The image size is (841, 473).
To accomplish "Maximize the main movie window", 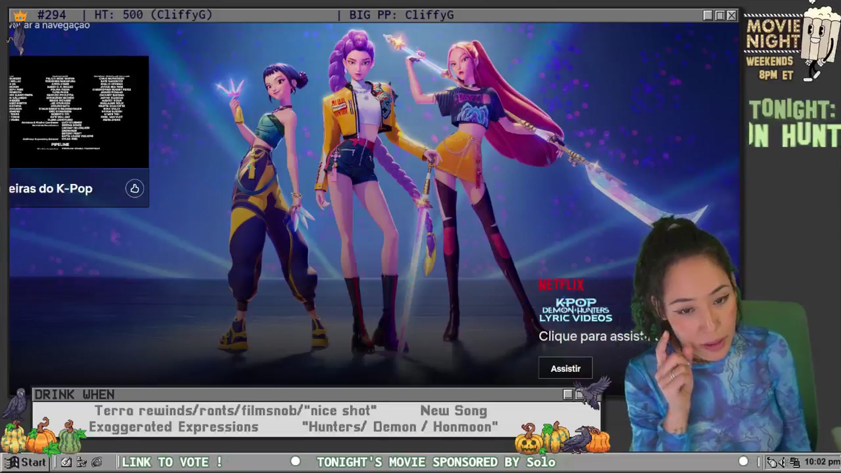I will pyautogui.click(x=720, y=15).
